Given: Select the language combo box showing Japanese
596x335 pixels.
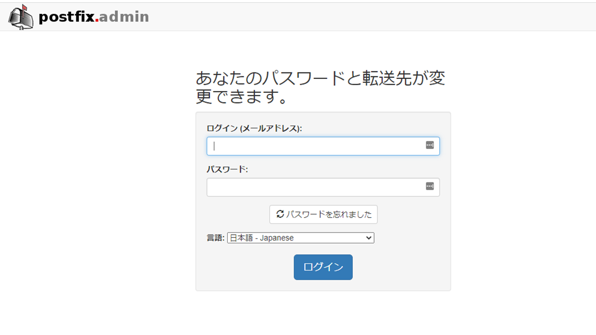Looking at the screenshot, I should point(300,237).
